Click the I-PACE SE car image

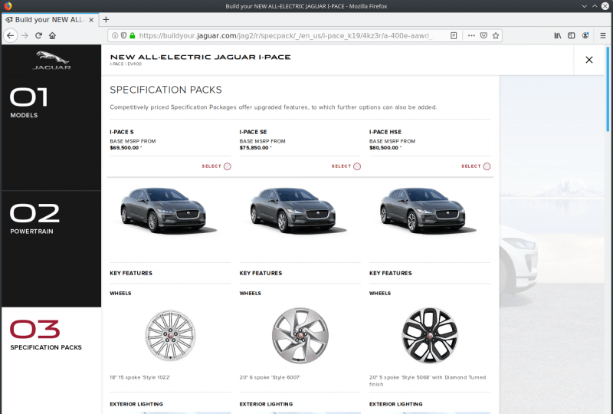[298, 211]
